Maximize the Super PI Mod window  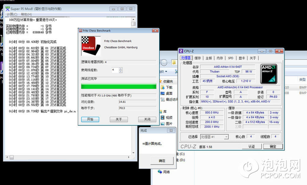tap(122, 9)
